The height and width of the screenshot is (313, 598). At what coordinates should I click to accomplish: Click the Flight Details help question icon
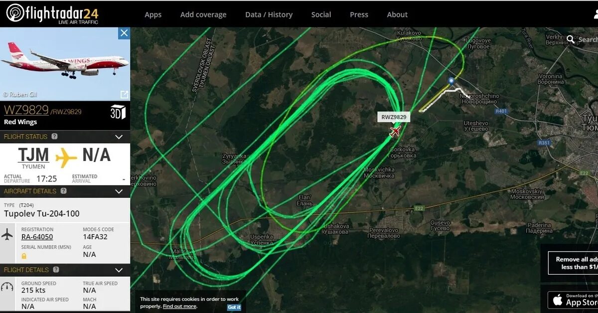(56, 270)
